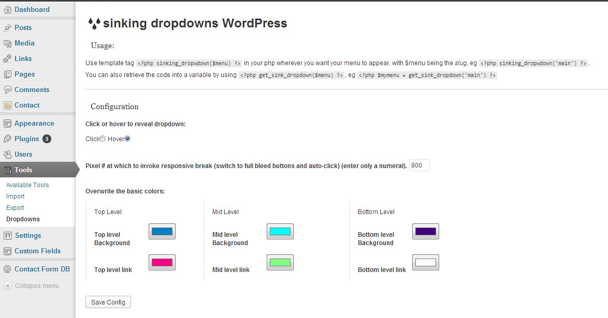This screenshot has height=318, width=608.
Task: Pick the Top level Background blue swatch
Action: point(162,231)
